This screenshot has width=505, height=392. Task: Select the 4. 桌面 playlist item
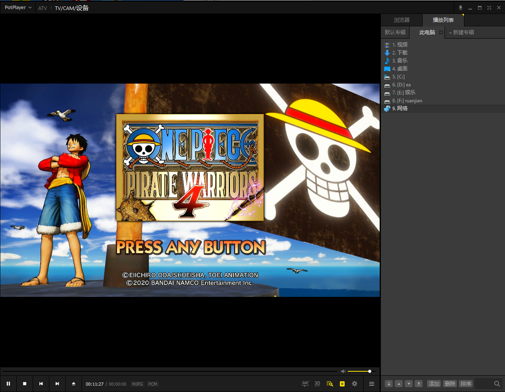click(x=443, y=68)
